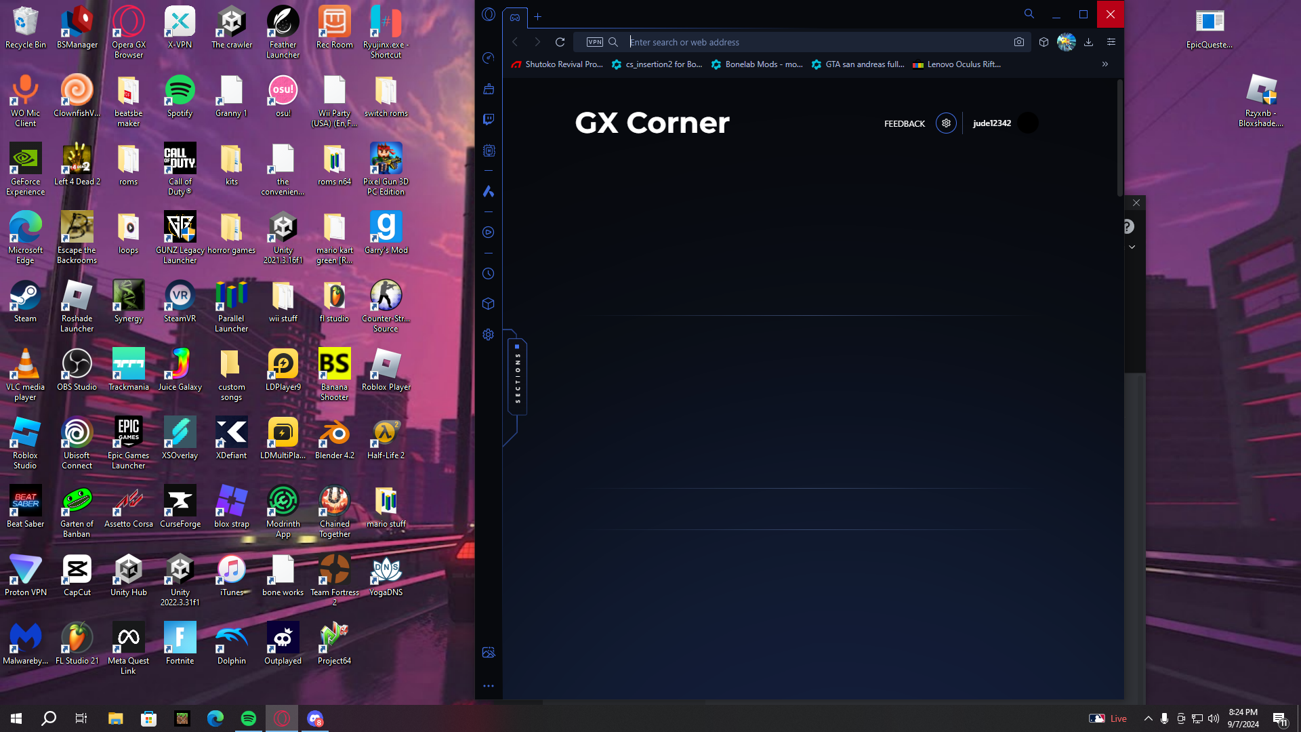Open Aria AI icon in sidebar
Screen dimensions: 1301x732
[488, 192]
